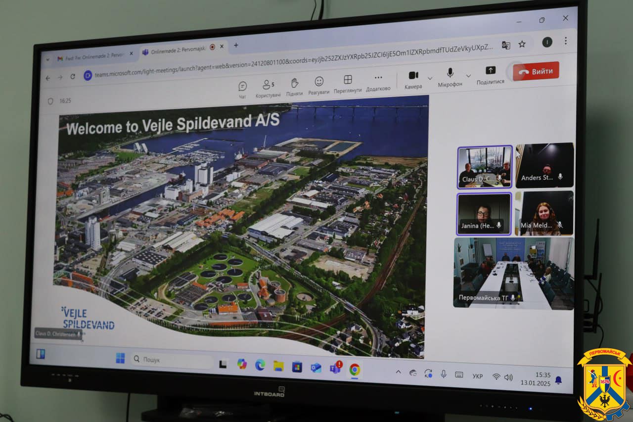This screenshot has height=422, width=633.
Task: Click the sync tray icon
Action: (428, 373)
